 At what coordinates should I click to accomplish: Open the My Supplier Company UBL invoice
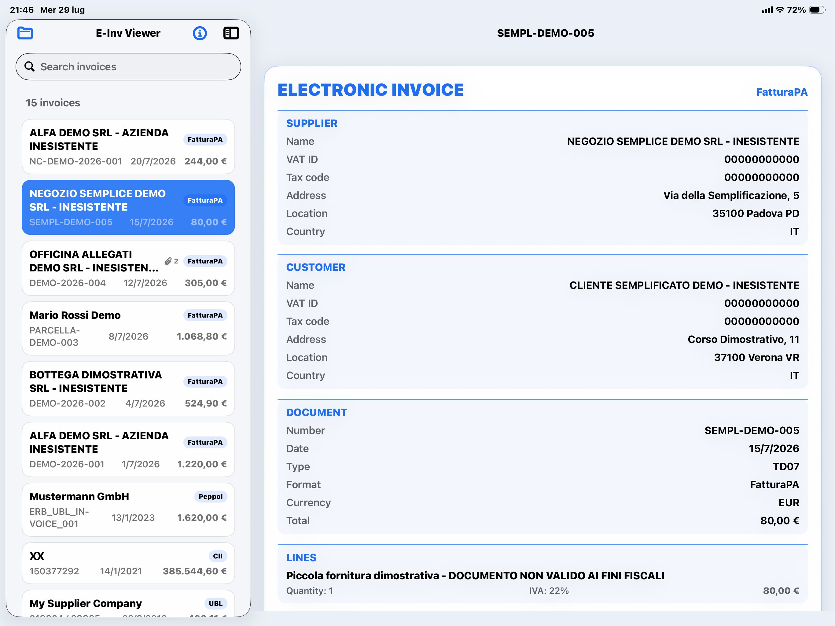click(128, 603)
